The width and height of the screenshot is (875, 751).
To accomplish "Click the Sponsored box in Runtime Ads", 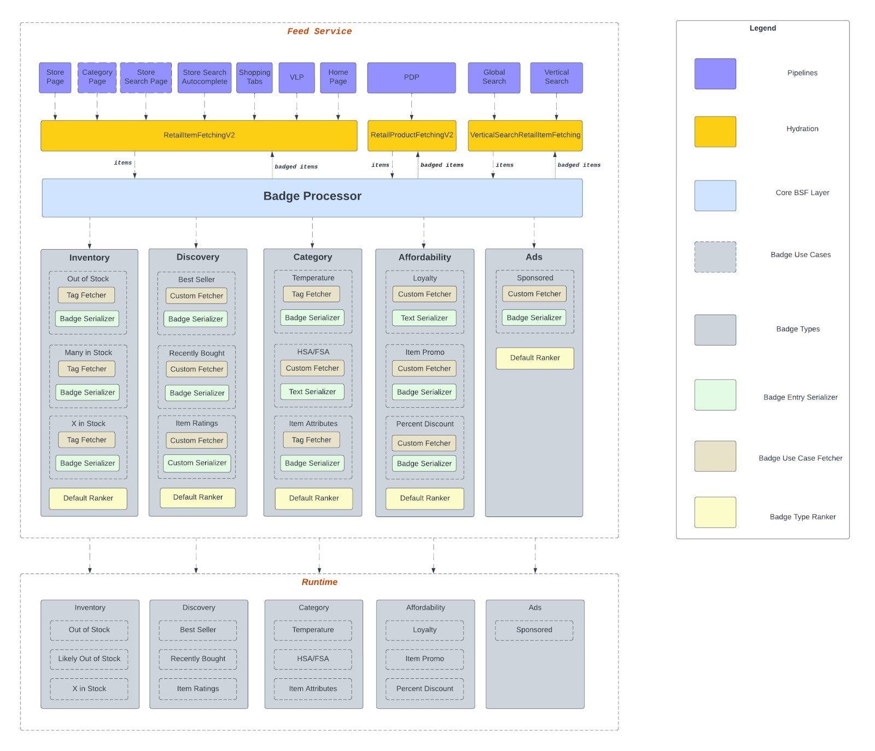I will [534, 630].
